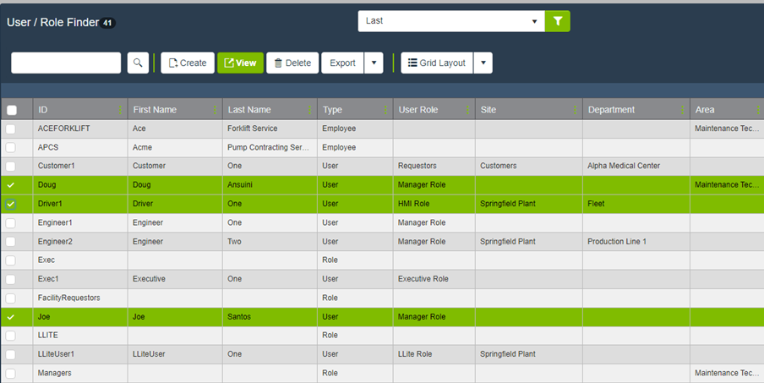Open column menu dots on Department header
764x383 pixels.
click(683, 110)
